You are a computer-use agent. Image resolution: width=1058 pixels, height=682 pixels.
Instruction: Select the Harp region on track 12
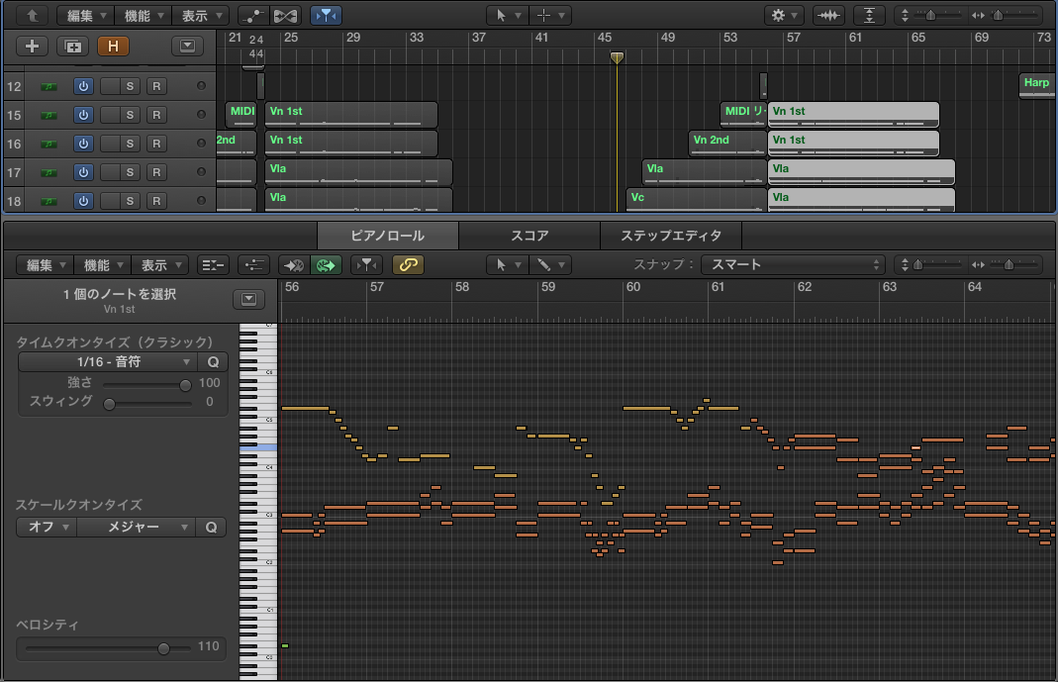(x=1036, y=85)
